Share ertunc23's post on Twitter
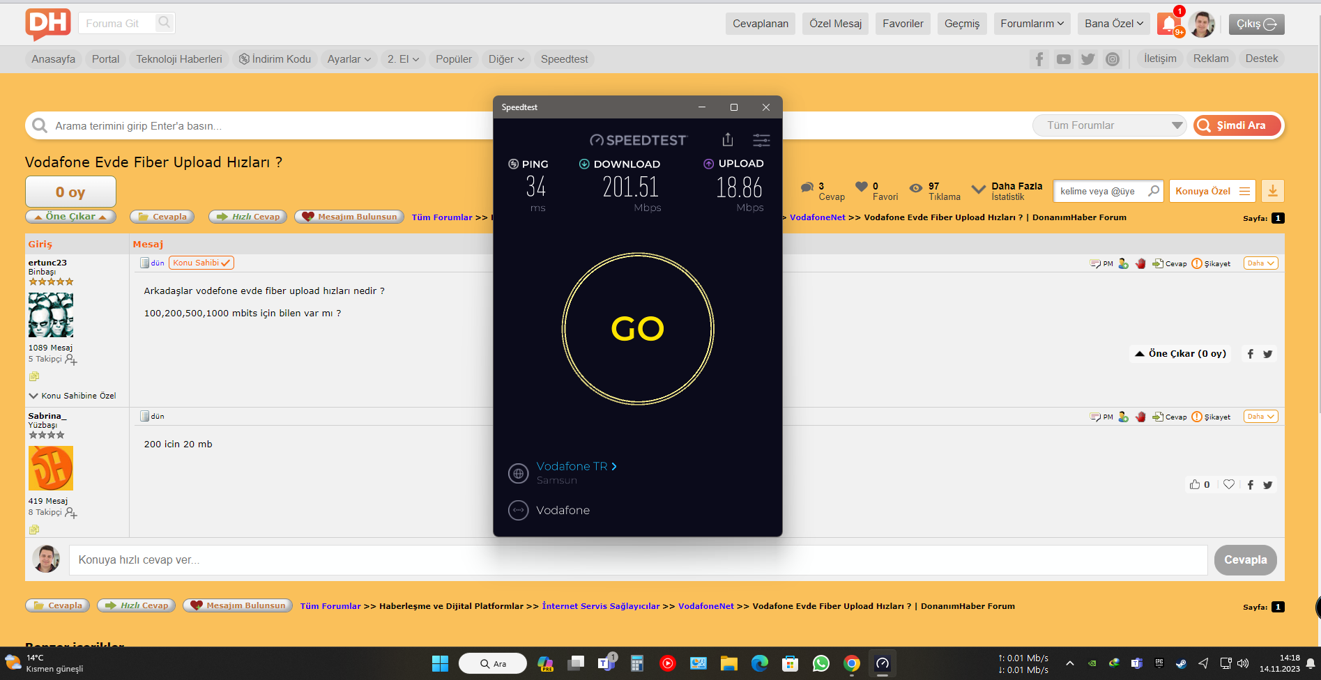Screen dimensions: 1321x680 pos(1268,354)
